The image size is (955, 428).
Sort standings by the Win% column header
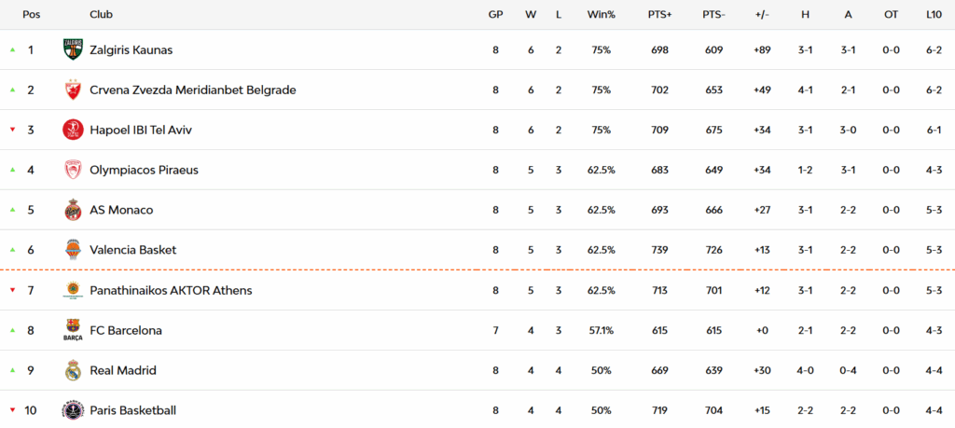pyautogui.click(x=601, y=15)
